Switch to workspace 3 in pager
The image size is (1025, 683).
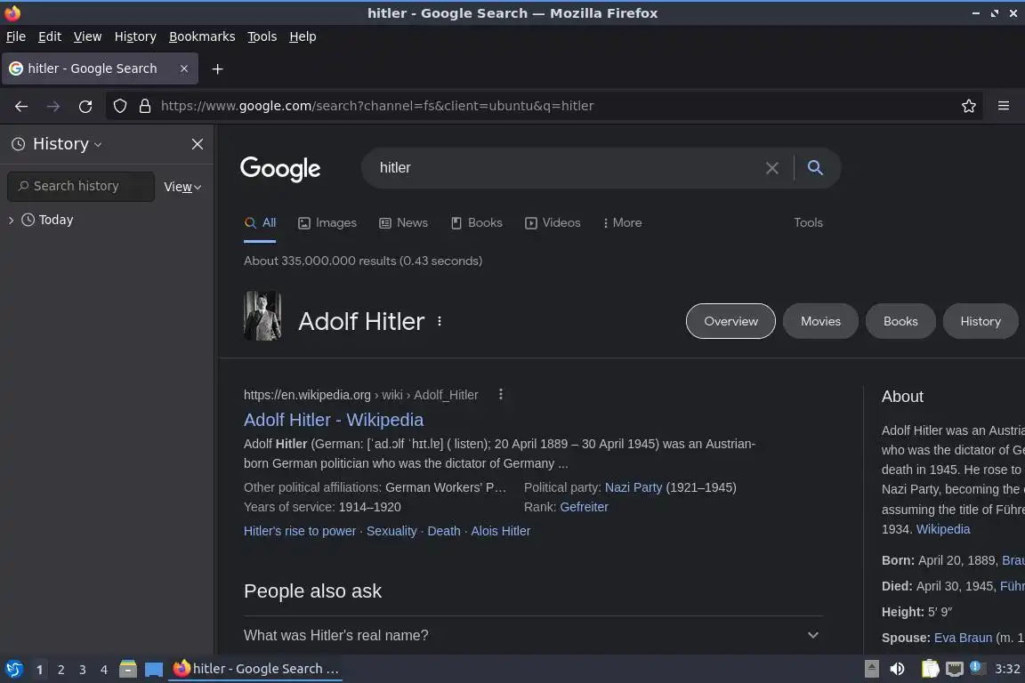83,670
